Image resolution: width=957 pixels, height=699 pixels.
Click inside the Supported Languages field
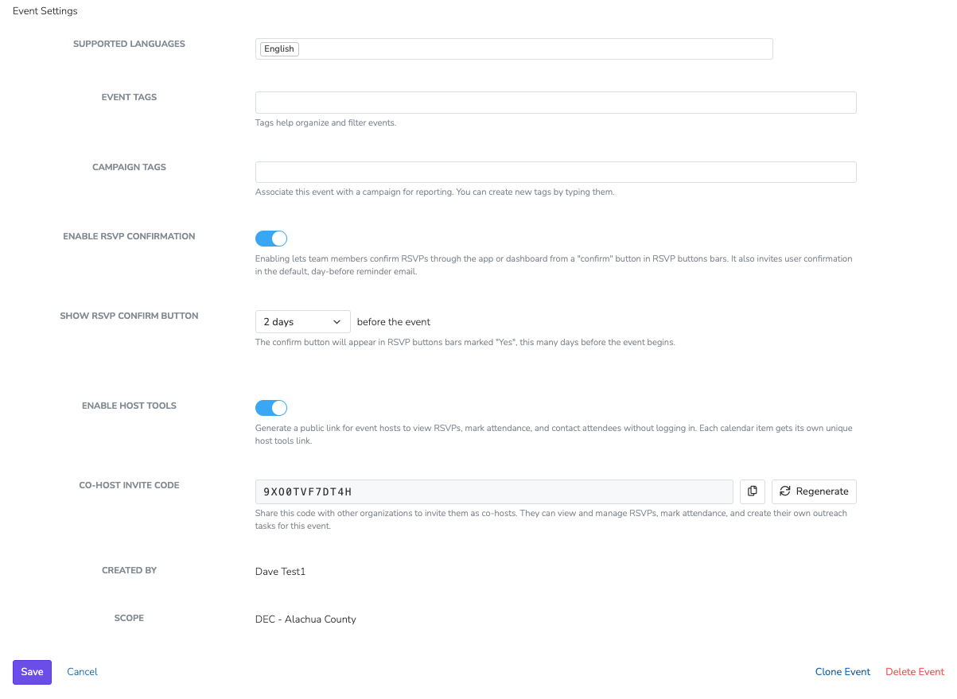point(514,49)
